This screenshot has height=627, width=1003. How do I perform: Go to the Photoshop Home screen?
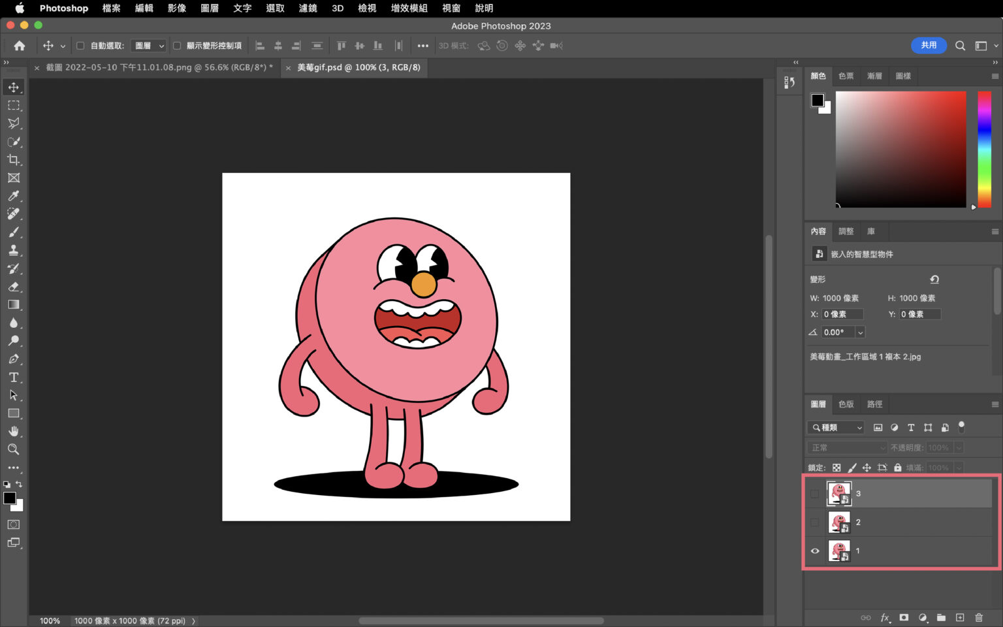point(20,46)
